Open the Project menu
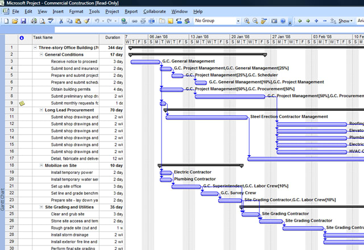This screenshot has width=364, height=250. (112, 11)
